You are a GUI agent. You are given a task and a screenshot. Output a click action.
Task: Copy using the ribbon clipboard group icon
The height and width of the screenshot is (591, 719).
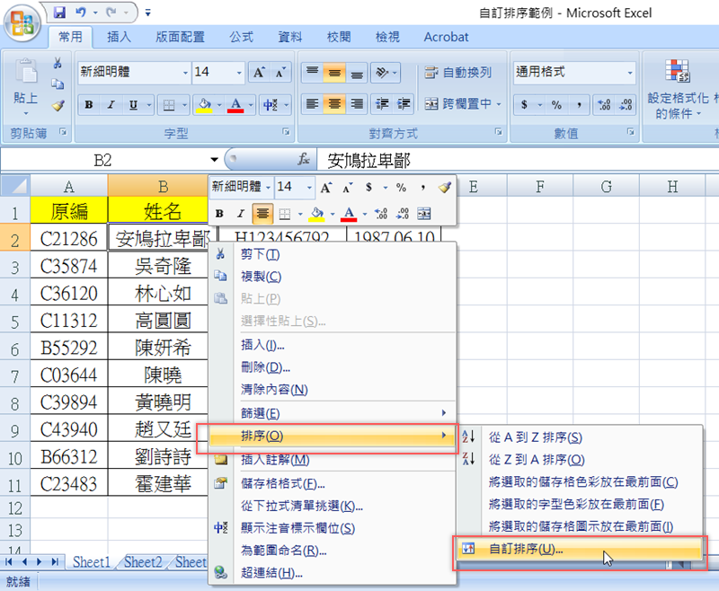(58, 84)
